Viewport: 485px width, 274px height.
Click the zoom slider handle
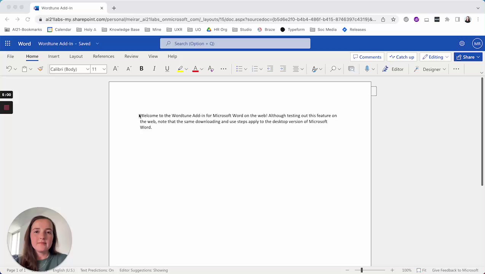click(x=362, y=270)
